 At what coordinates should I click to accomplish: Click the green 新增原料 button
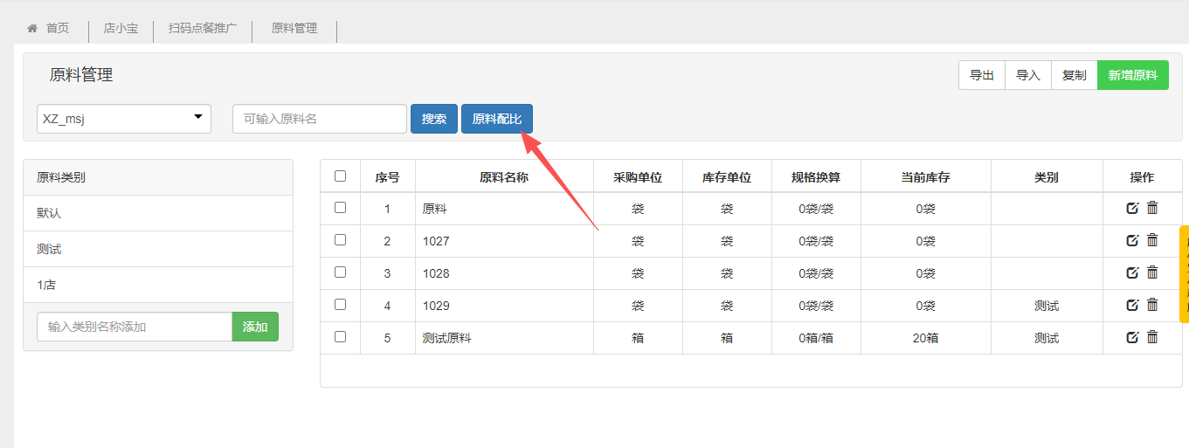pos(1132,75)
